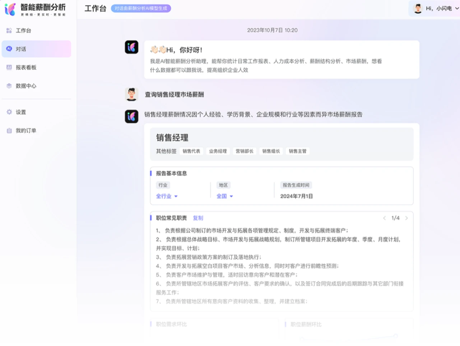Click 复制 to copy the job duties
The width and height of the screenshot is (460, 346).
pyautogui.click(x=199, y=218)
